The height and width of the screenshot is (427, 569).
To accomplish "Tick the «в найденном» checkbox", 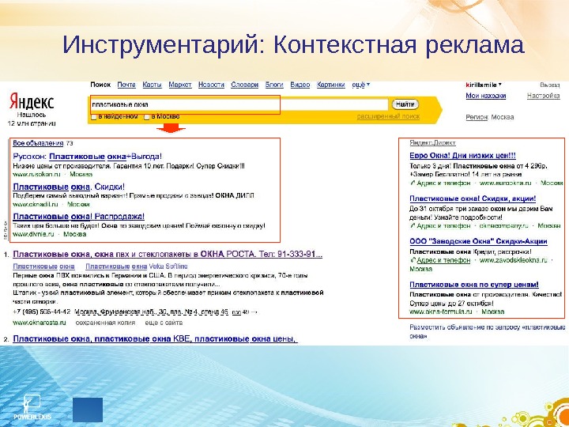I will pyautogui.click(x=94, y=117).
